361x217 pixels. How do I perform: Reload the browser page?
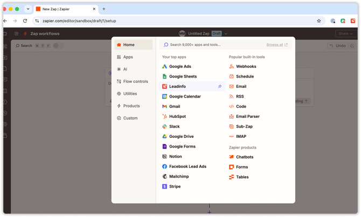25,21
